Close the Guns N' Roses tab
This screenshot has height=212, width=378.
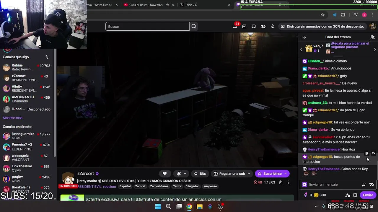[x=173, y=5]
